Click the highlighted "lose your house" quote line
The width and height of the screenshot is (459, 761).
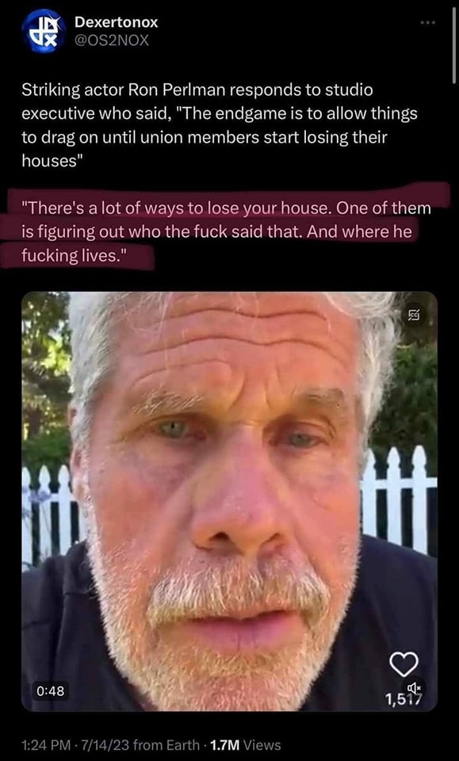(226, 208)
